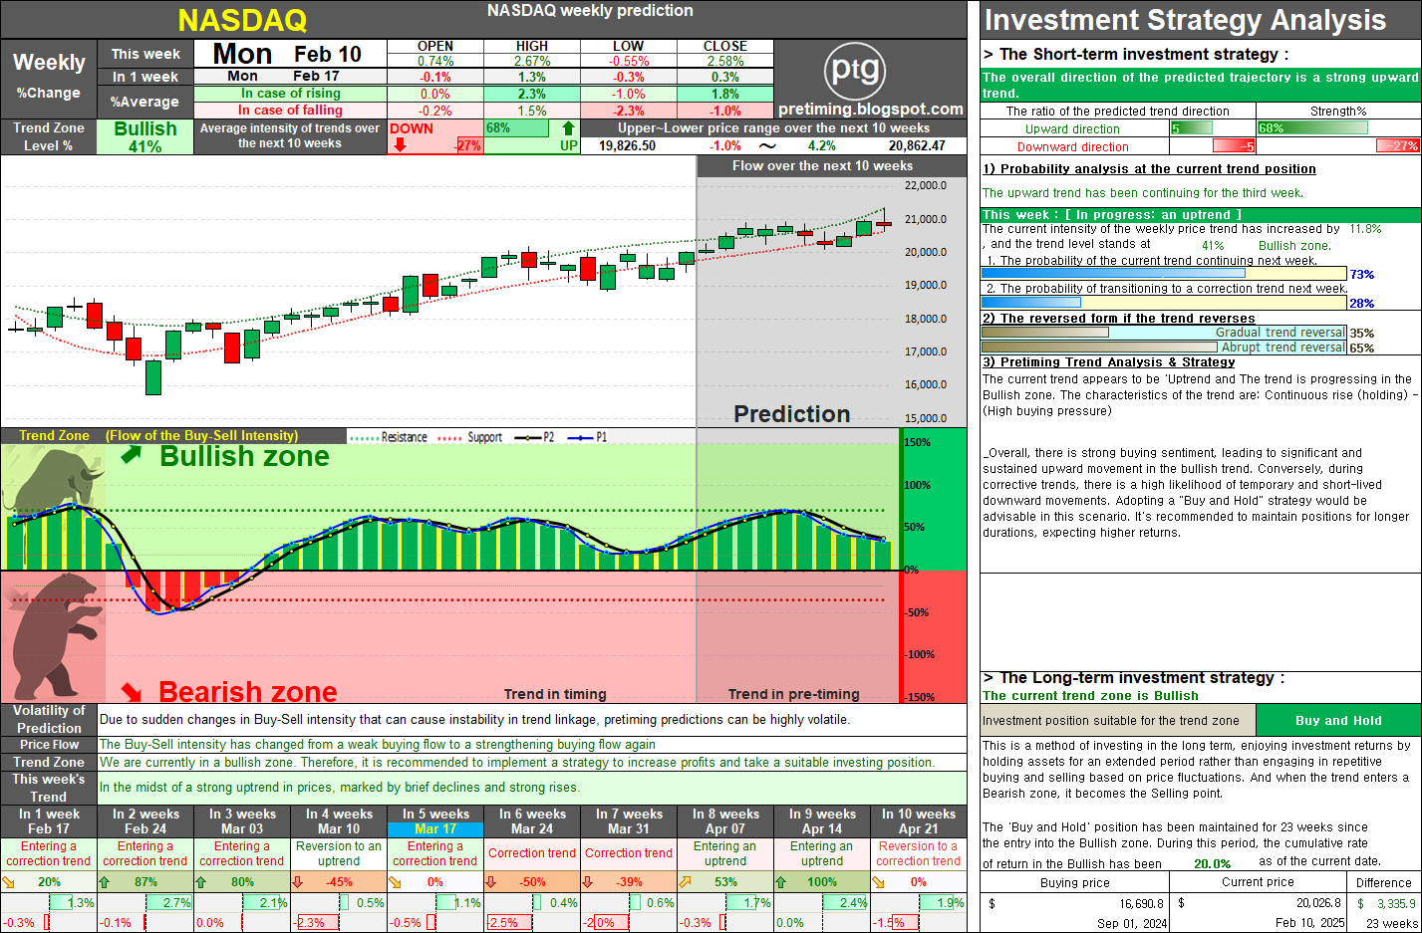Viewport: 1422px width, 933px height.
Task: Click the OPEN column header
Action: tap(435, 46)
